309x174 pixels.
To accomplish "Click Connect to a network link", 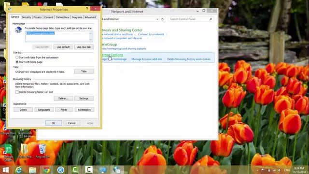I will 151,34.
